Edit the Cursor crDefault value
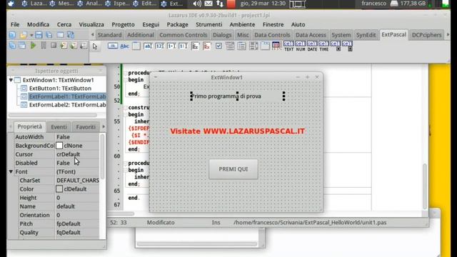The height and width of the screenshot is (257, 457). pos(77,154)
